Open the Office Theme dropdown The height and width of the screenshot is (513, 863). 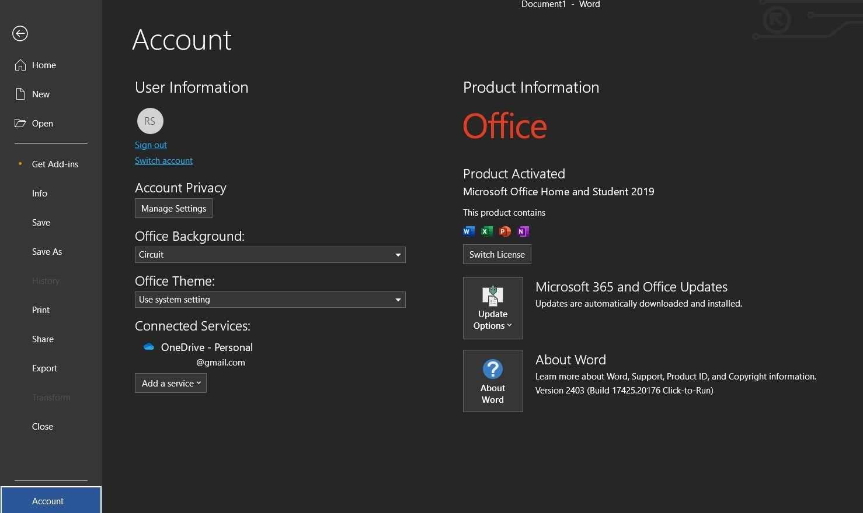270,300
